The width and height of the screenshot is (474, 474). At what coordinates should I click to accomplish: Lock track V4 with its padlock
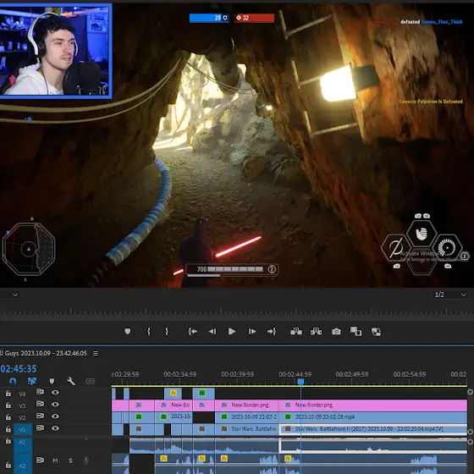point(8,393)
